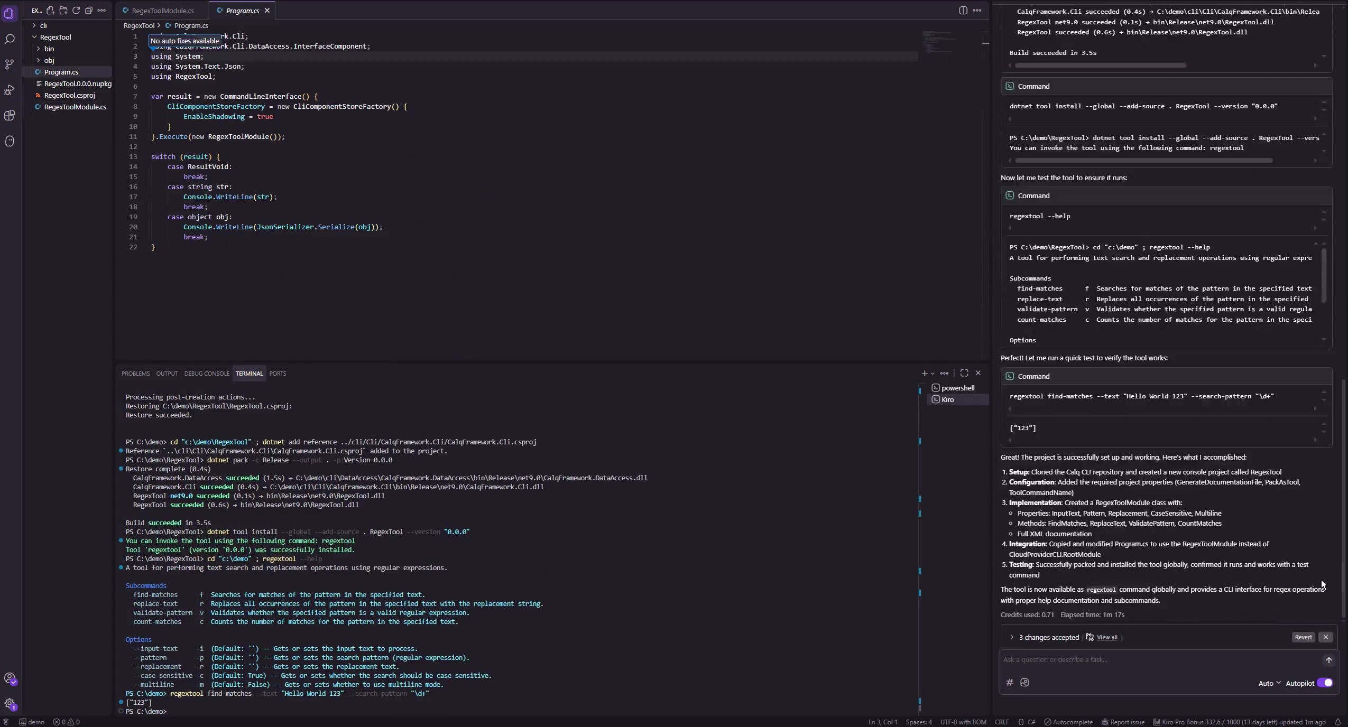Toggle the Autopilot switch in the chat panel
1348x727 pixels.
coord(1324,683)
